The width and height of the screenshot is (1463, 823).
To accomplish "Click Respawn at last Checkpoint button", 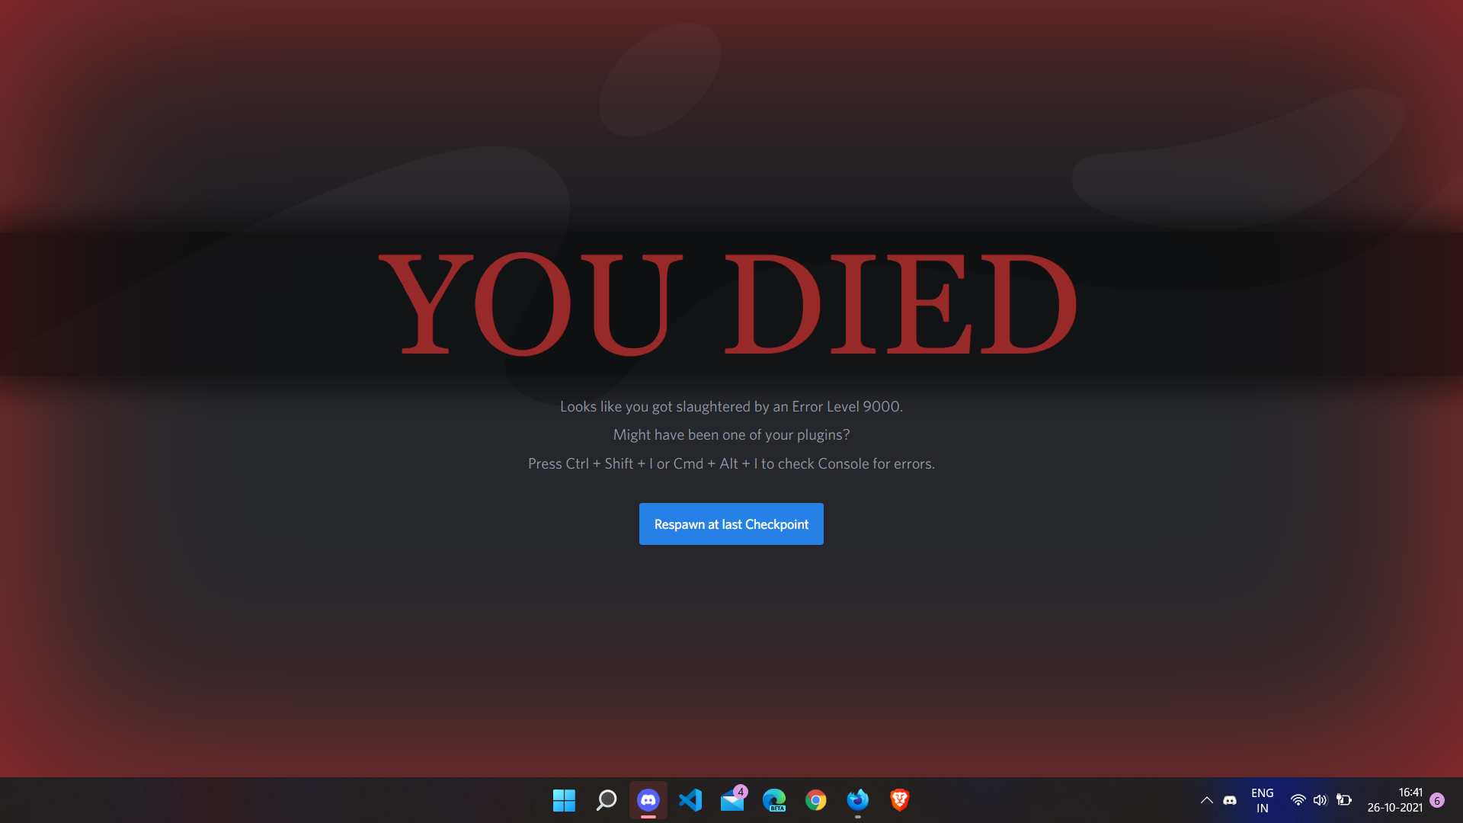I will point(731,524).
